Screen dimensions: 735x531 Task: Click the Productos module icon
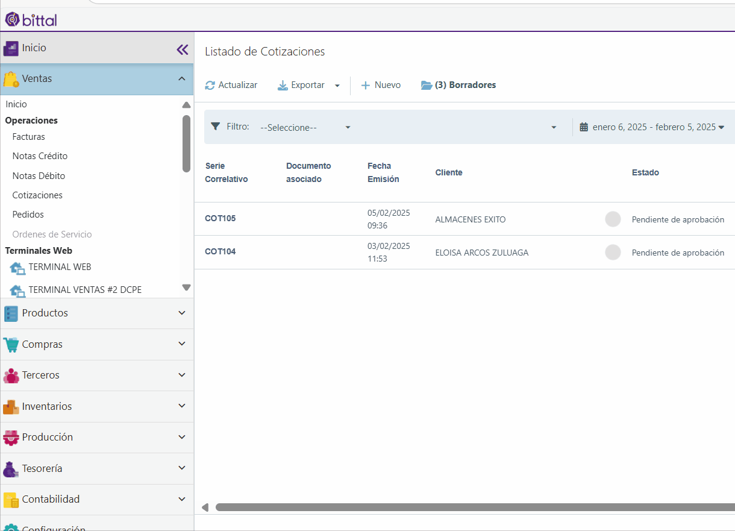point(11,313)
